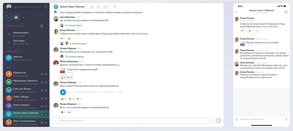Open the first three-dots menu beside Чаты
This screenshot has height=131, width=293.
coord(41,67)
